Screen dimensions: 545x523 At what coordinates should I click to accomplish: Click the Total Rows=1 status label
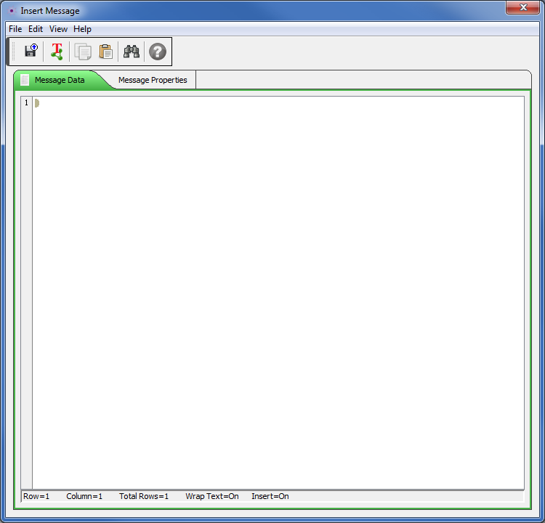coord(144,496)
